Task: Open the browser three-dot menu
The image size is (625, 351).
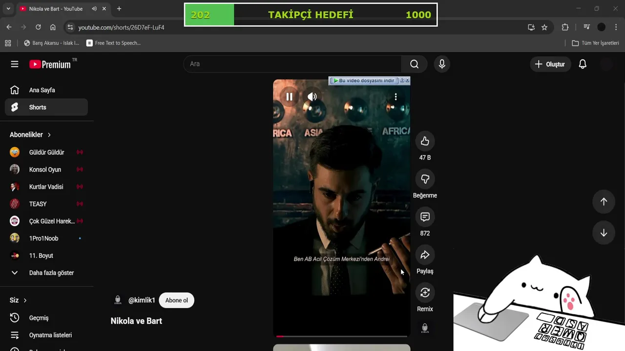Action: (x=616, y=27)
